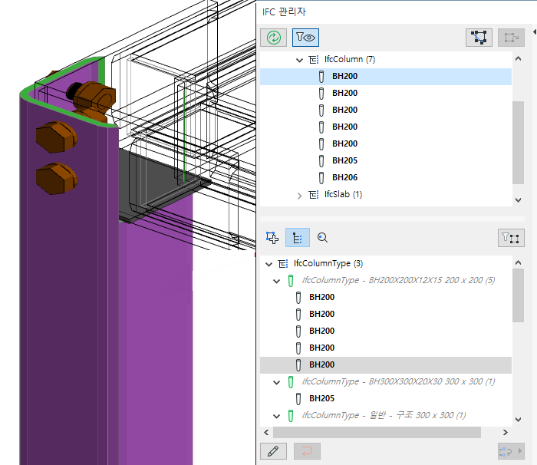Click the grayed selection arrow button at top right
The height and width of the screenshot is (465, 537).
click(511, 38)
